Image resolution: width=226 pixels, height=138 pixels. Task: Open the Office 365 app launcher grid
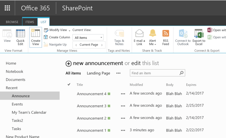[7, 8]
